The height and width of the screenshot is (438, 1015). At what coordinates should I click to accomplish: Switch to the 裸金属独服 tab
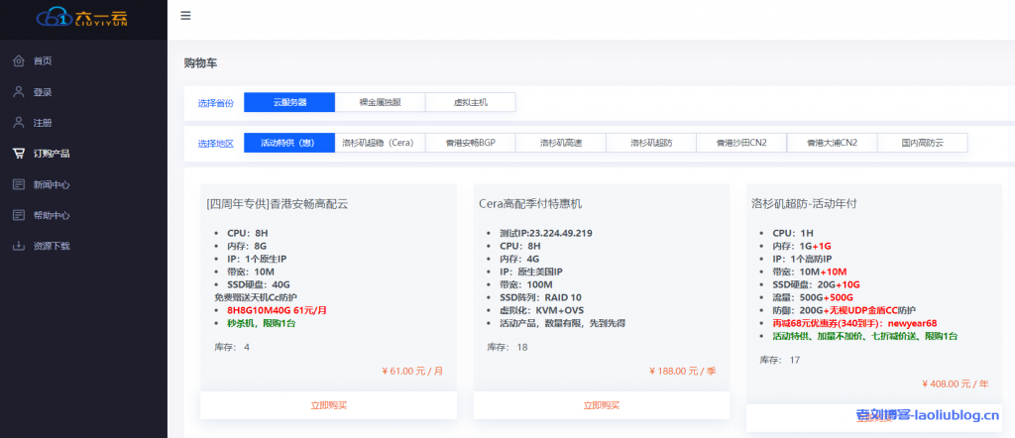tap(380, 102)
